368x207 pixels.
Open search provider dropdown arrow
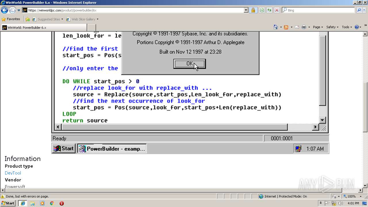click(x=365, y=10)
